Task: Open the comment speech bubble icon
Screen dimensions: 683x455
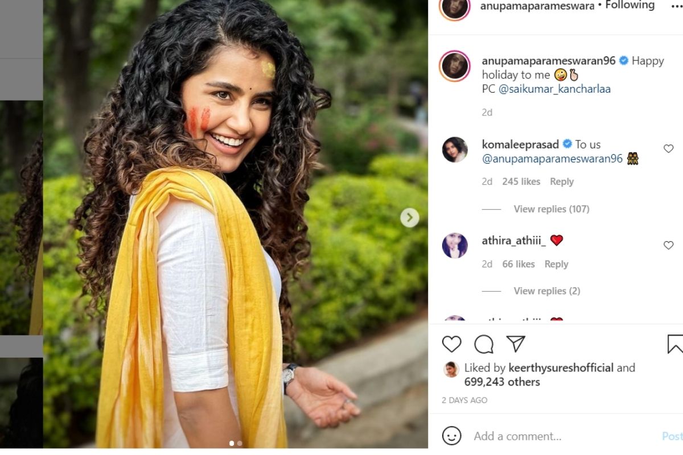Action: [x=484, y=344]
